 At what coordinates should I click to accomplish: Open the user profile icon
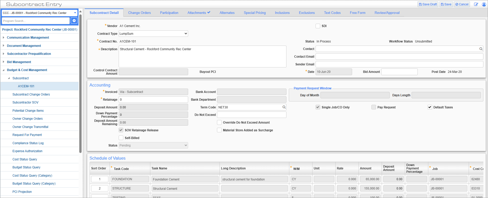click(x=484, y=4)
